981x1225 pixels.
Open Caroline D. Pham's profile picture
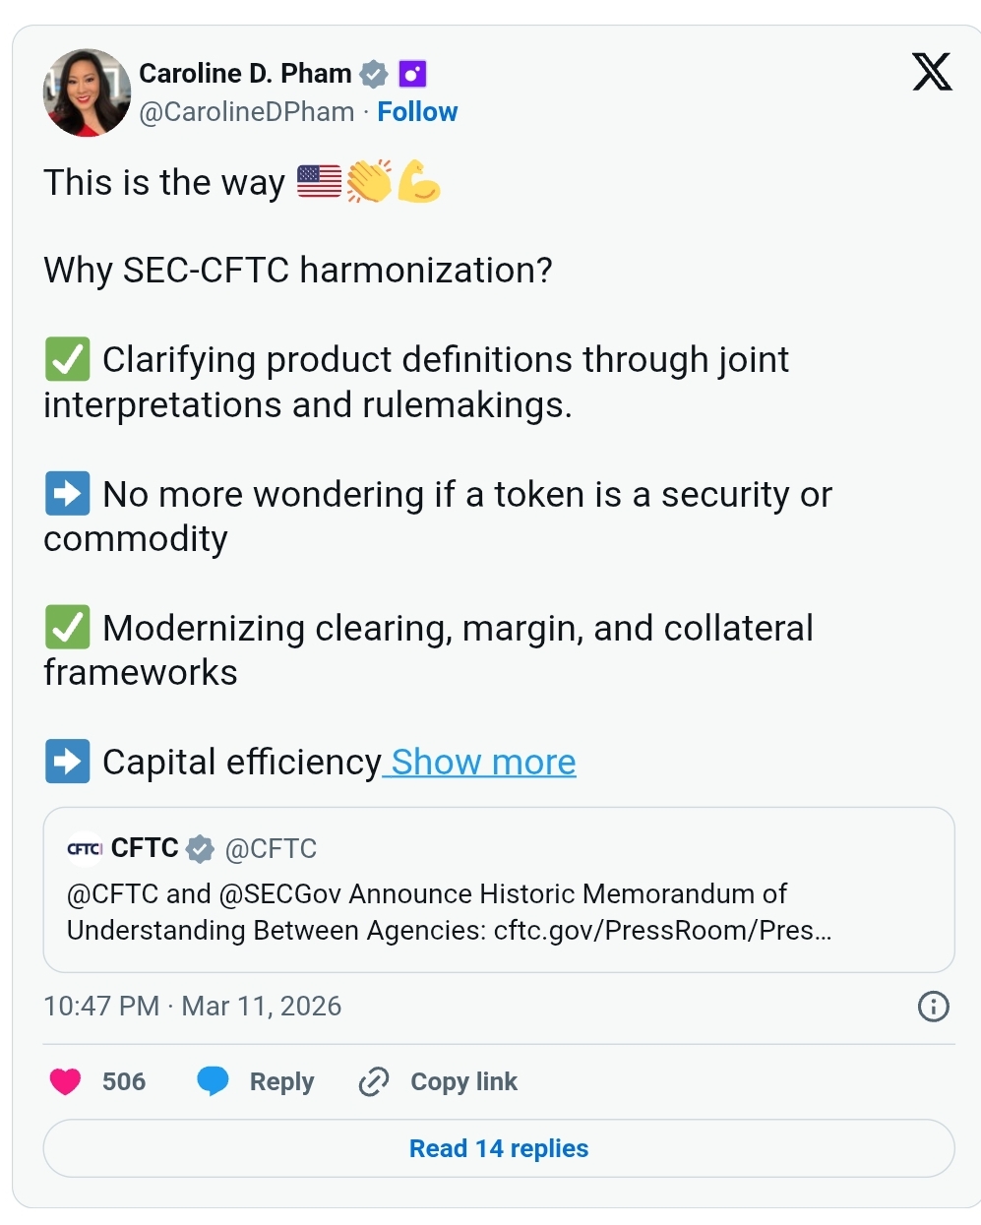click(x=87, y=92)
